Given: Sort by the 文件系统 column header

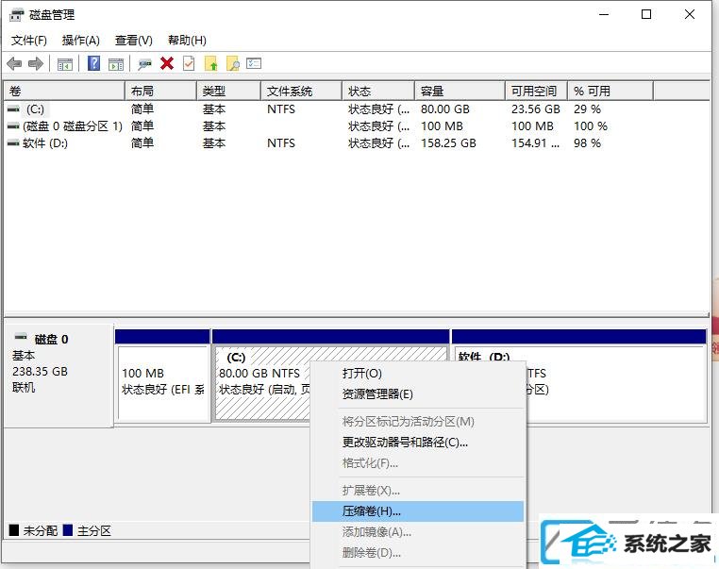Looking at the screenshot, I should pyautogui.click(x=301, y=91).
